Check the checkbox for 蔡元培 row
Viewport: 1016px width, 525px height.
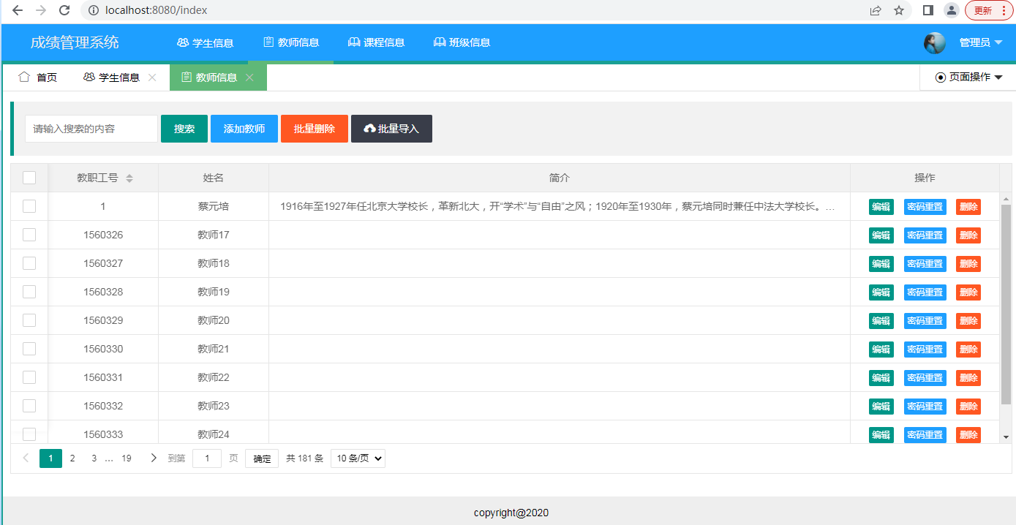tap(29, 206)
